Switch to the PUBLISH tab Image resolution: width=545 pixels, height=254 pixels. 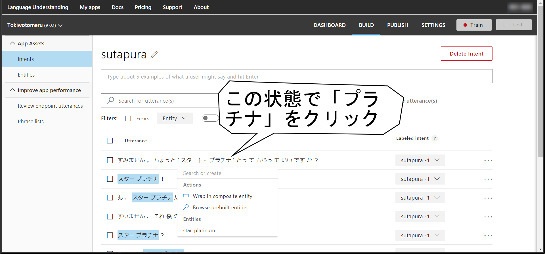click(x=397, y=25)
